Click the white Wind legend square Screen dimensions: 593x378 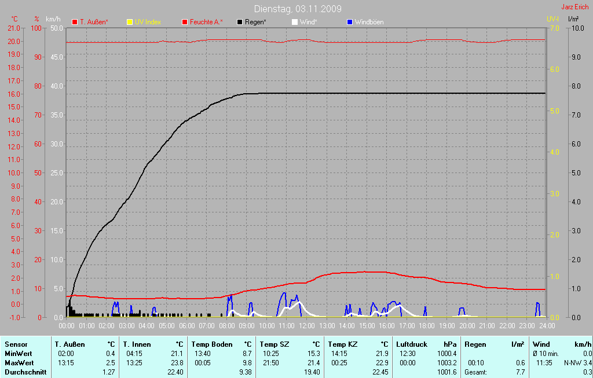[x=294, y=22]
